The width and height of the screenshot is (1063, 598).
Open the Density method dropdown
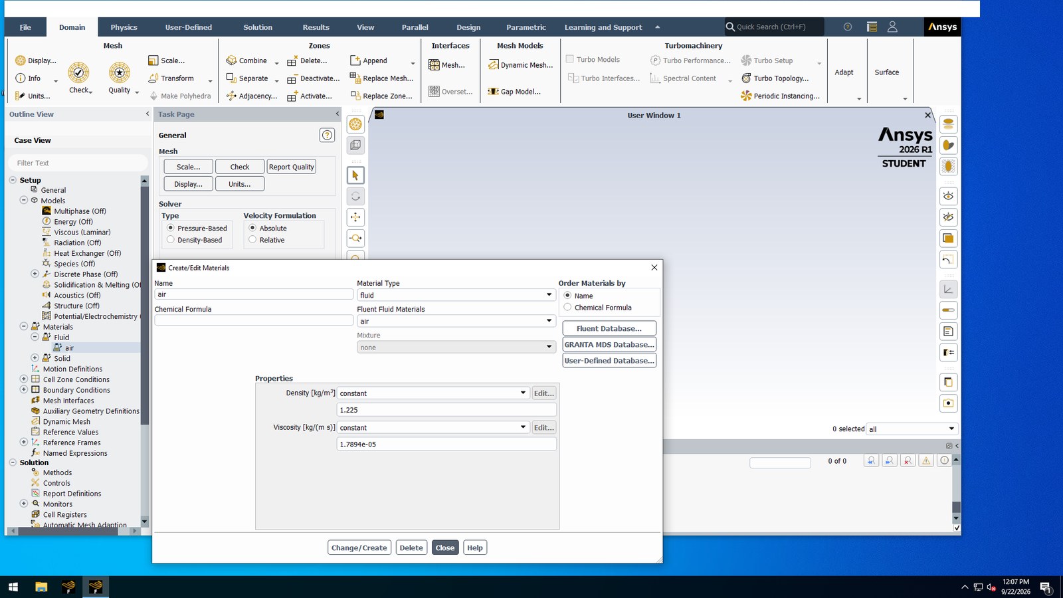click(433, 393)
